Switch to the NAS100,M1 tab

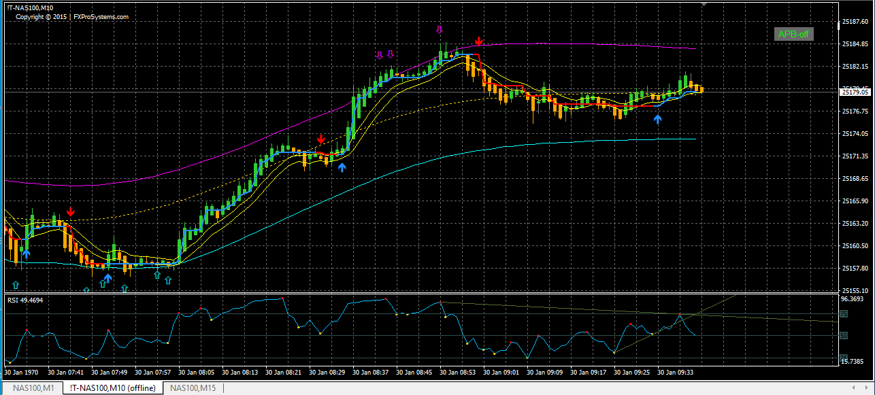click(33, 388)
